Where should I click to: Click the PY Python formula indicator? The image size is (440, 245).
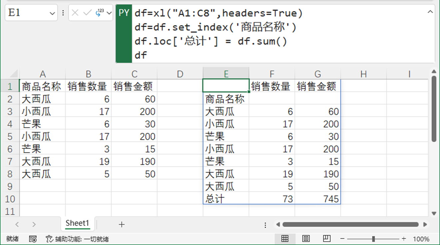tap(124, 13)
